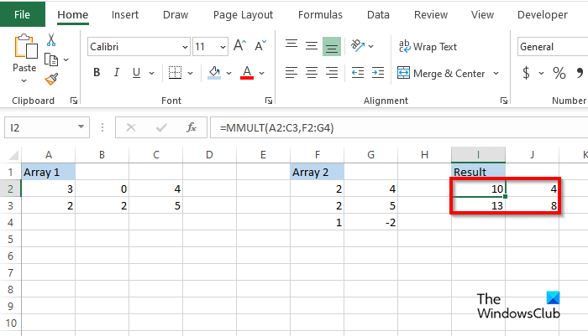Open the Page Layout tab

(244, 14)
